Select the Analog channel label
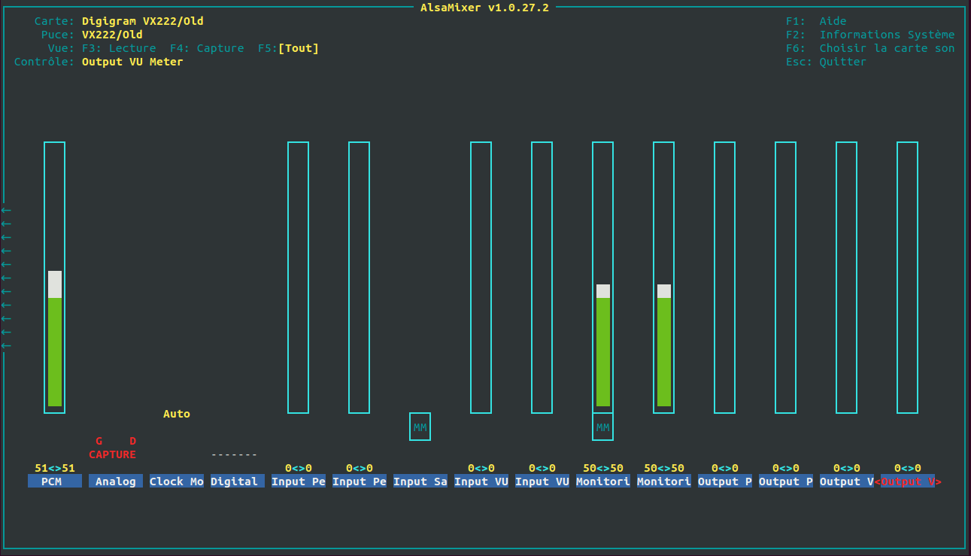This screenshot has width=971, height=556. click(116, 482)
